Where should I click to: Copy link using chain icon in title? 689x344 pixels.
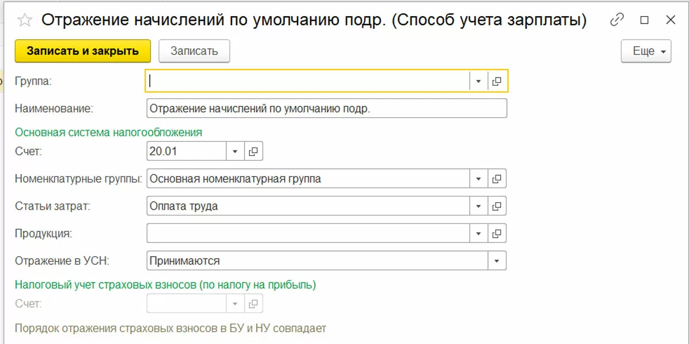coord(617,20)
